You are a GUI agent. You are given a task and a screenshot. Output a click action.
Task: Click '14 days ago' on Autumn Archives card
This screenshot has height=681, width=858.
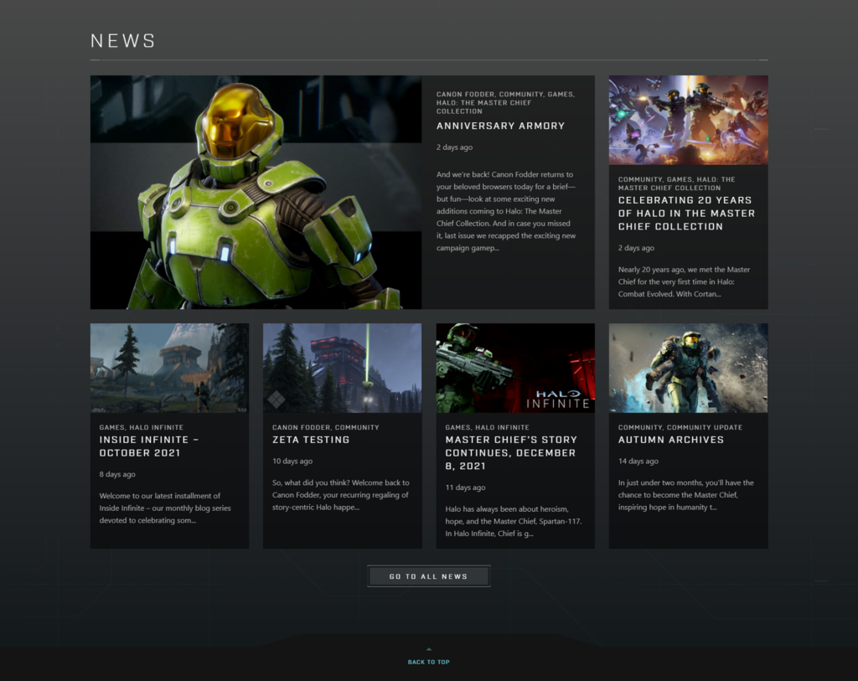click(x=638, y=461)
